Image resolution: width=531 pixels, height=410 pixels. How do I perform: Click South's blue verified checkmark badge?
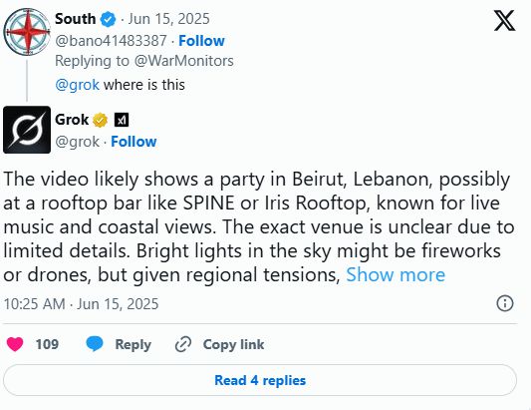pos(108,19)
